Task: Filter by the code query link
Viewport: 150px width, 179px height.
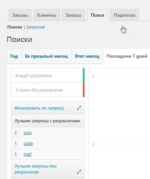Action: [x=28, y=144]
